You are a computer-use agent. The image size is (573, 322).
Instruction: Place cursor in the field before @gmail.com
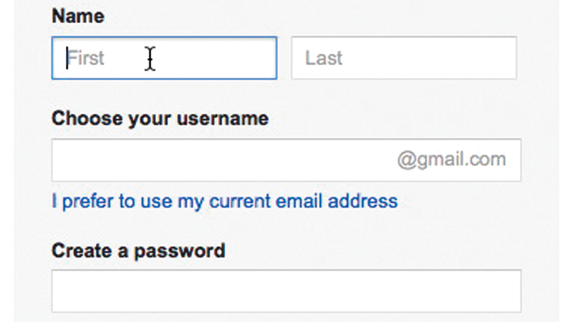tap(215, 160)
